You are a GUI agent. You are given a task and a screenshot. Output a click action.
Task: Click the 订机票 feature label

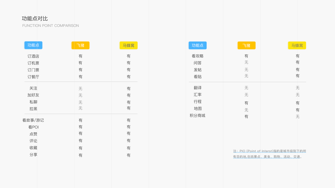coord(33,63)
